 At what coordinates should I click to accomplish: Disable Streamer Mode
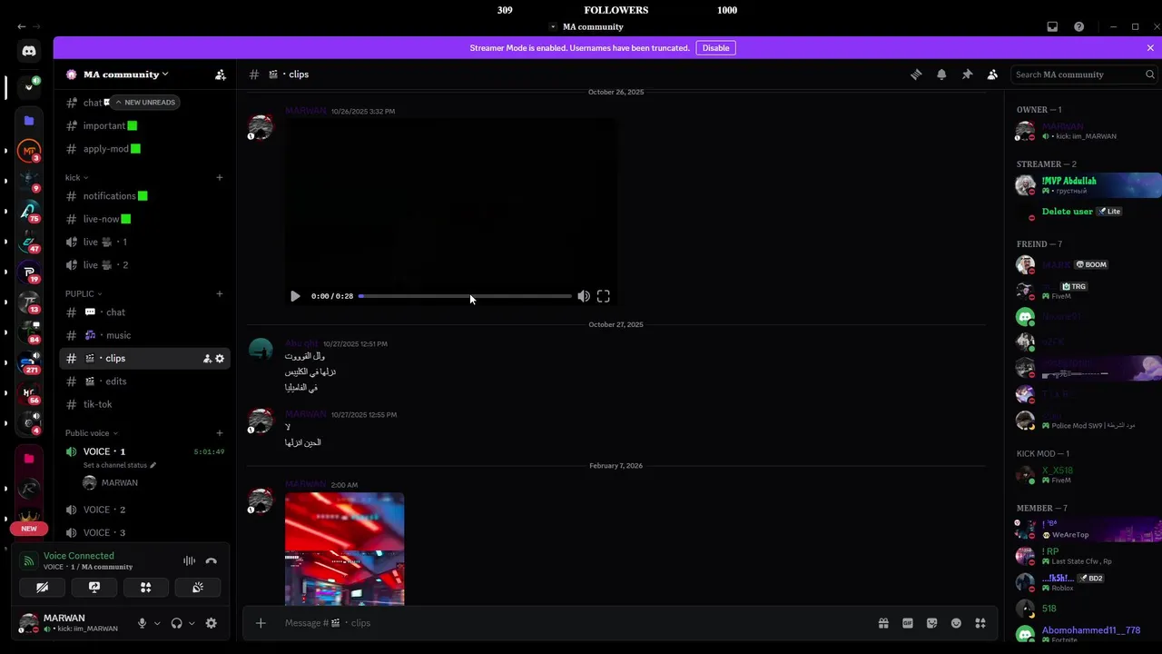(715, 48)
